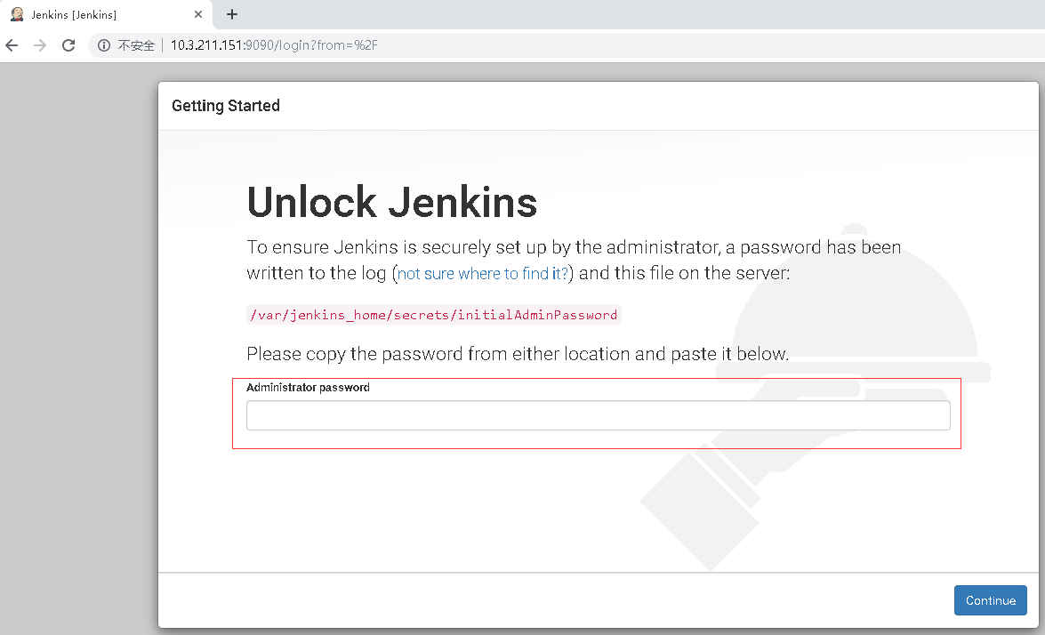The width and height of the screenshot is (1045, 635).
Task: View site info via not-secure icon
Action: [104, 45]
